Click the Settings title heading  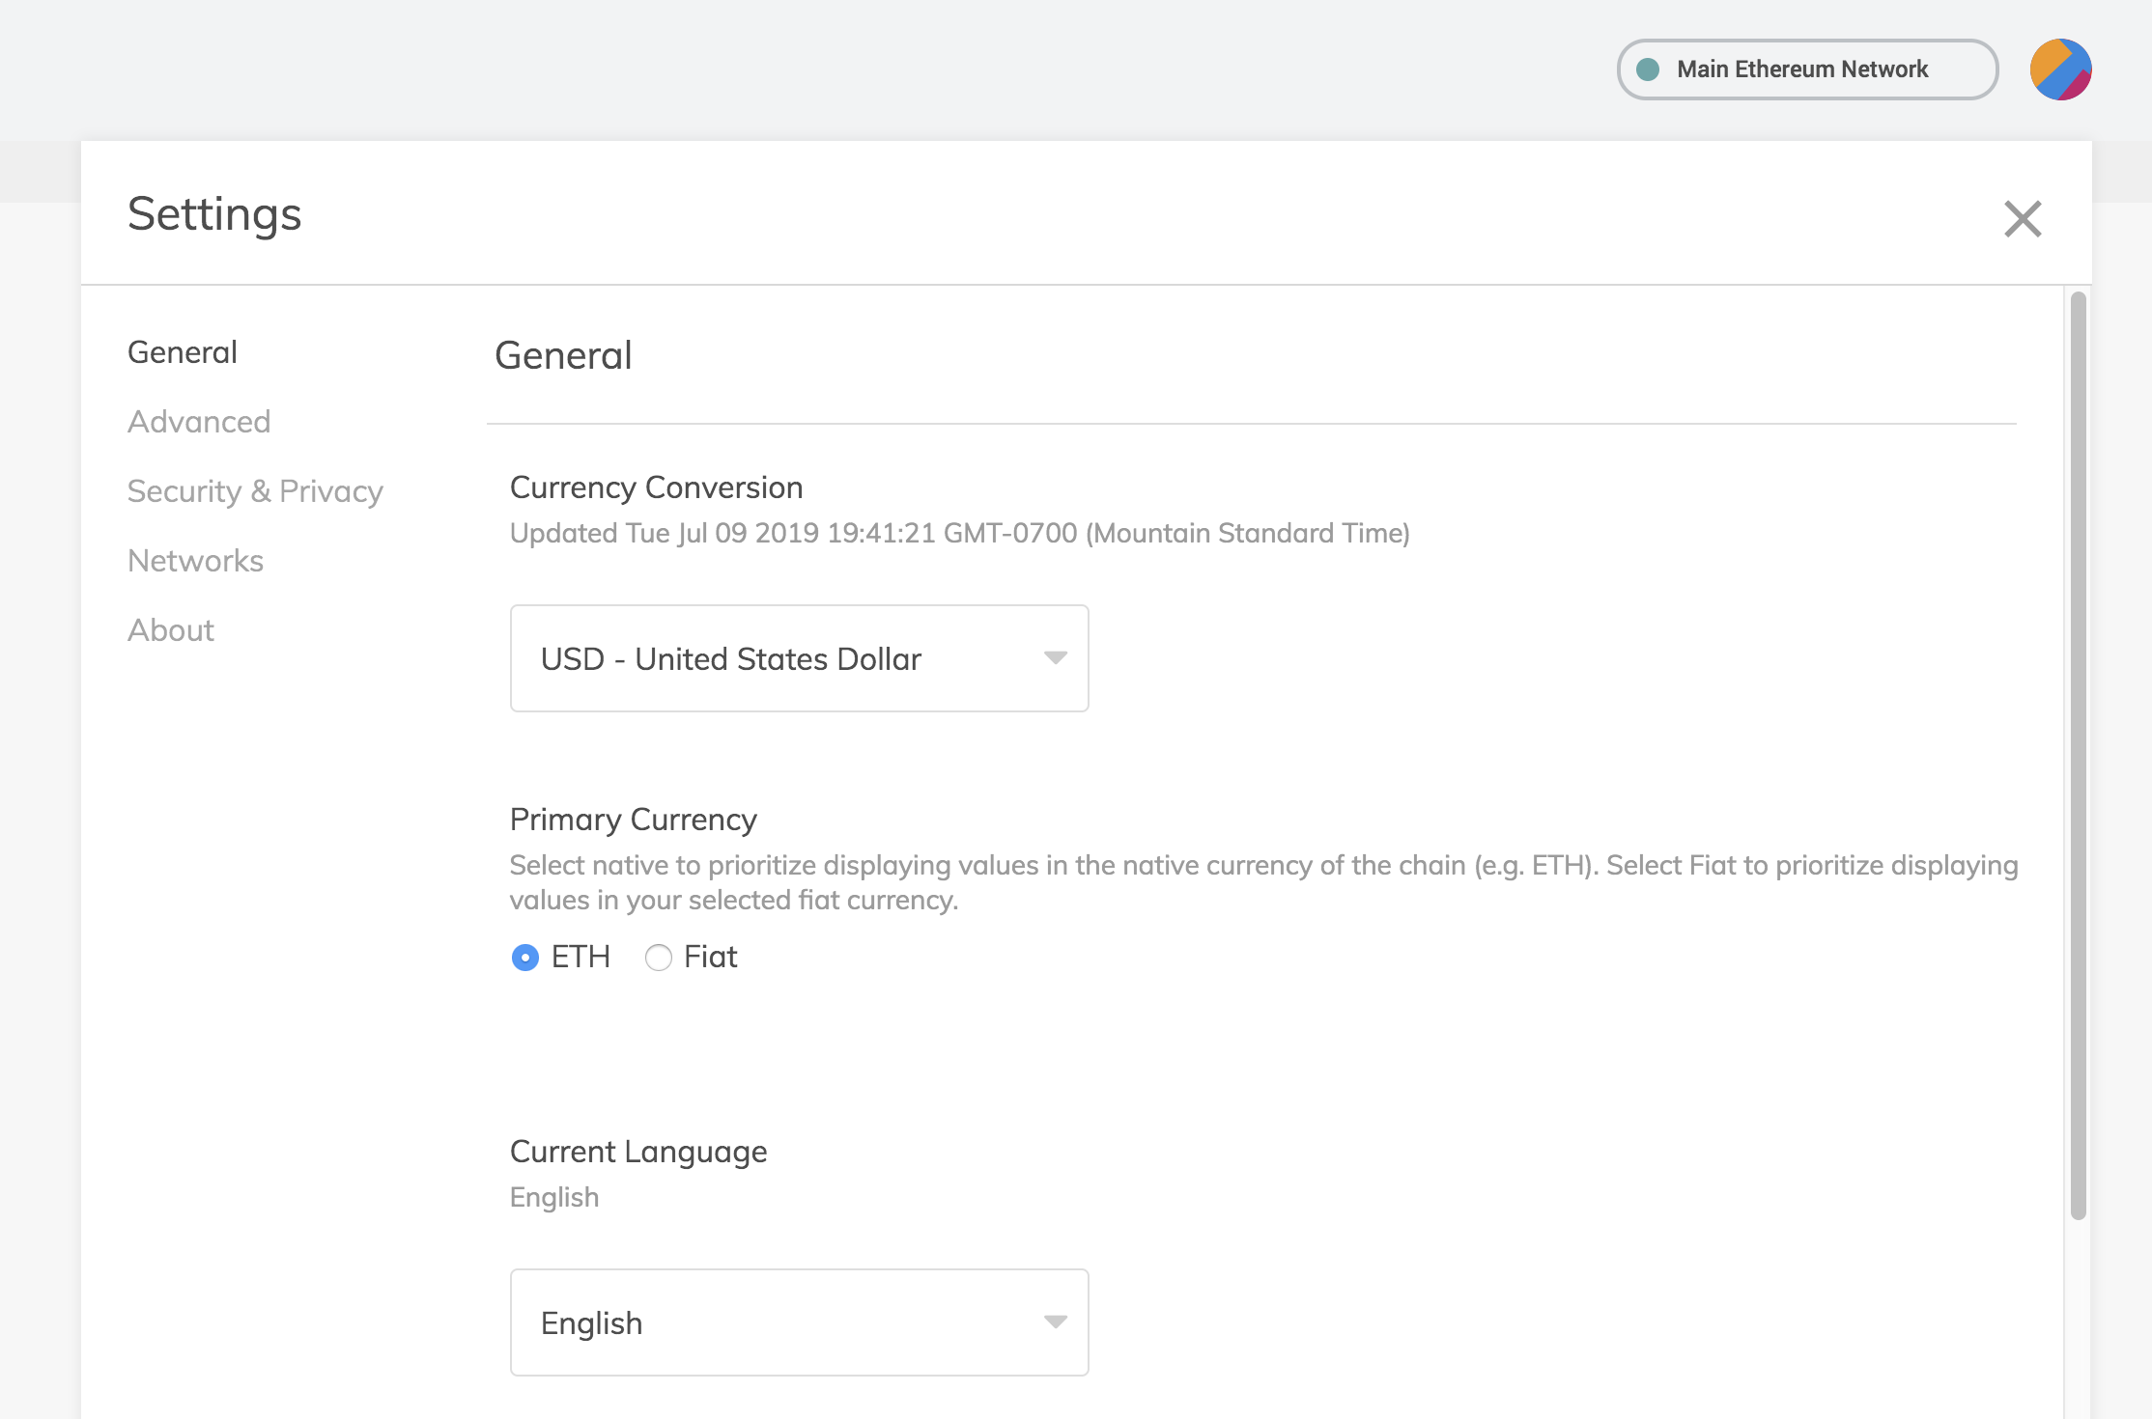click(x=214, y=214)
